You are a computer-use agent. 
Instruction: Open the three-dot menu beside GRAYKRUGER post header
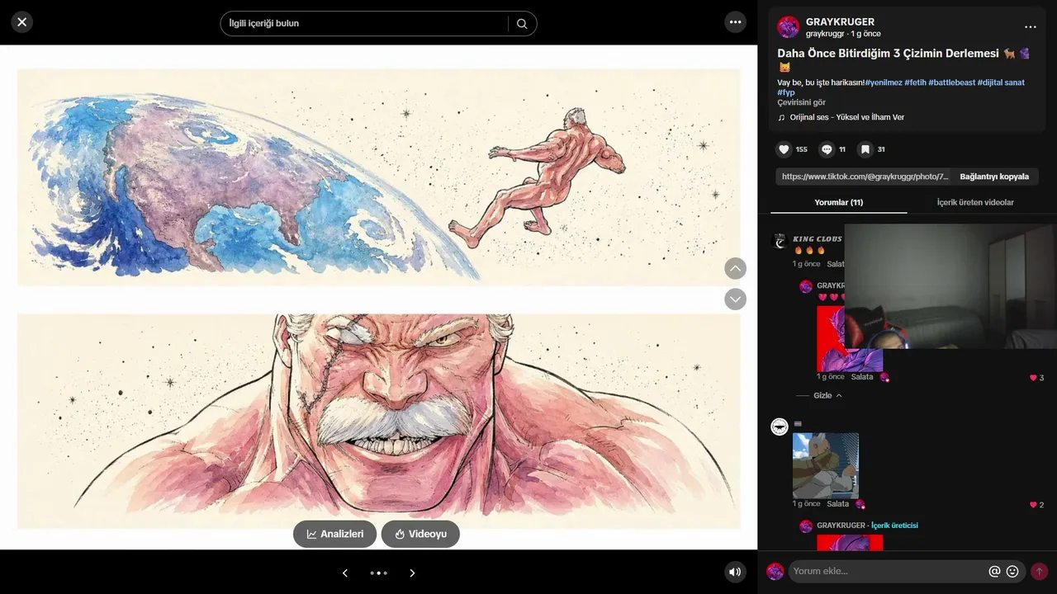tap(1030, 27)
